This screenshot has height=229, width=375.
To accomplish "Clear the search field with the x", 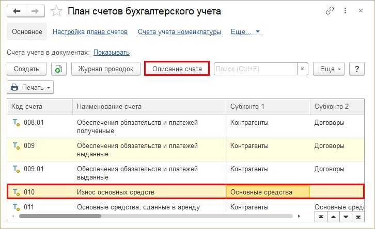I will tap(303, 69).
